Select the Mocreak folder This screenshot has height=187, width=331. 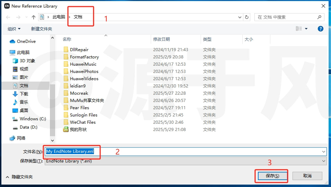click(x=76, y=93)
